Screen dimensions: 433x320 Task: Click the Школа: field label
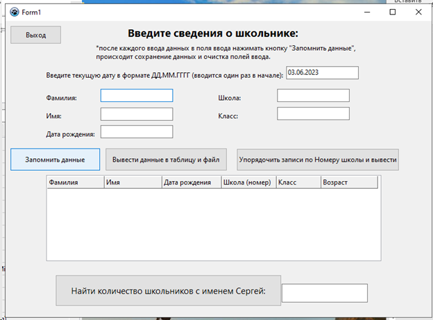[230, 98]
